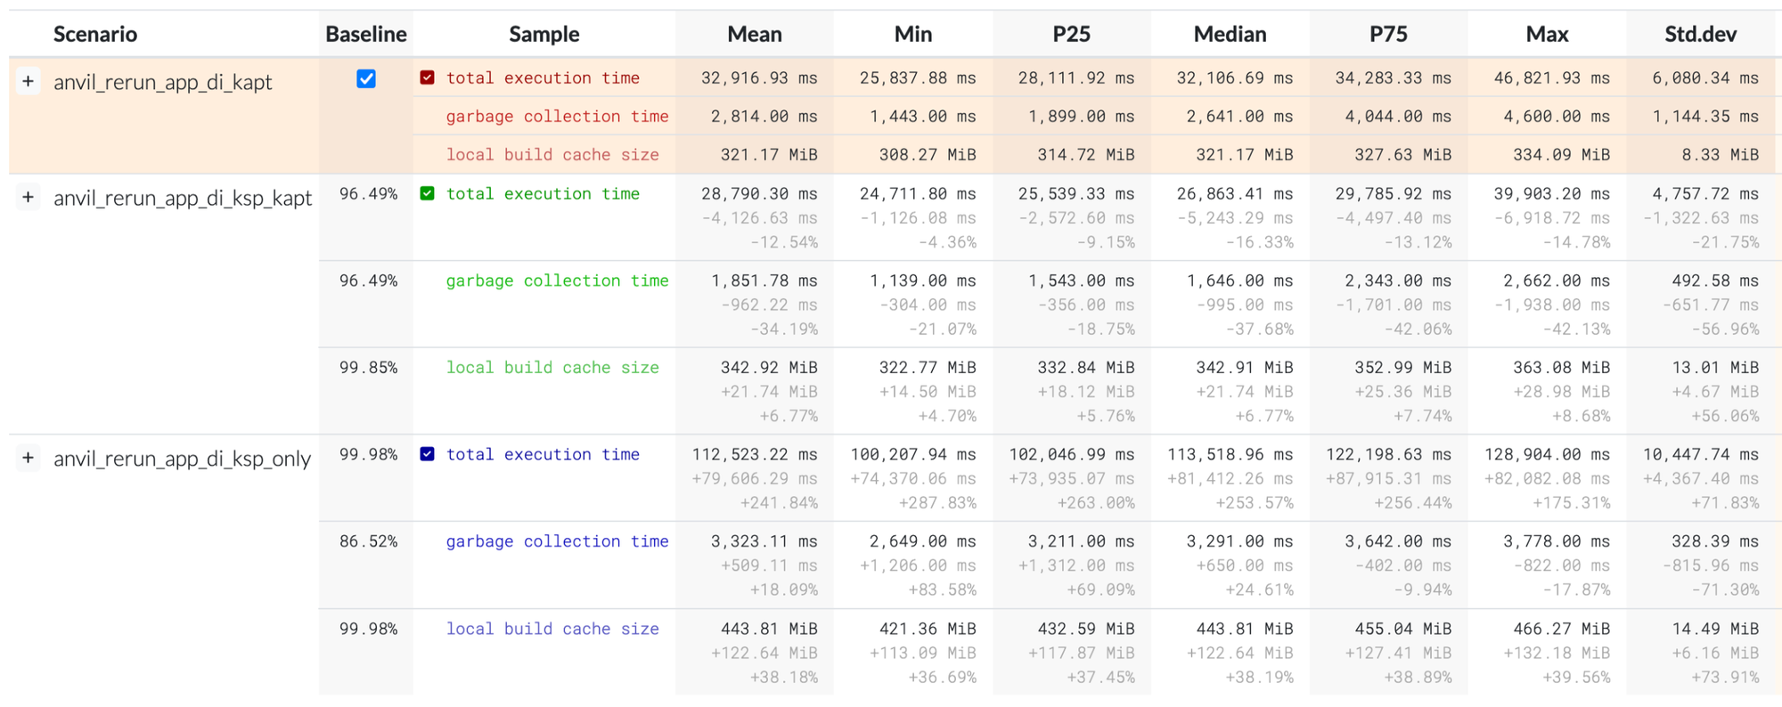Select the Scenario column header
Image resolution: width=1782 pixels, height=707 pixels.
point(95,34)
